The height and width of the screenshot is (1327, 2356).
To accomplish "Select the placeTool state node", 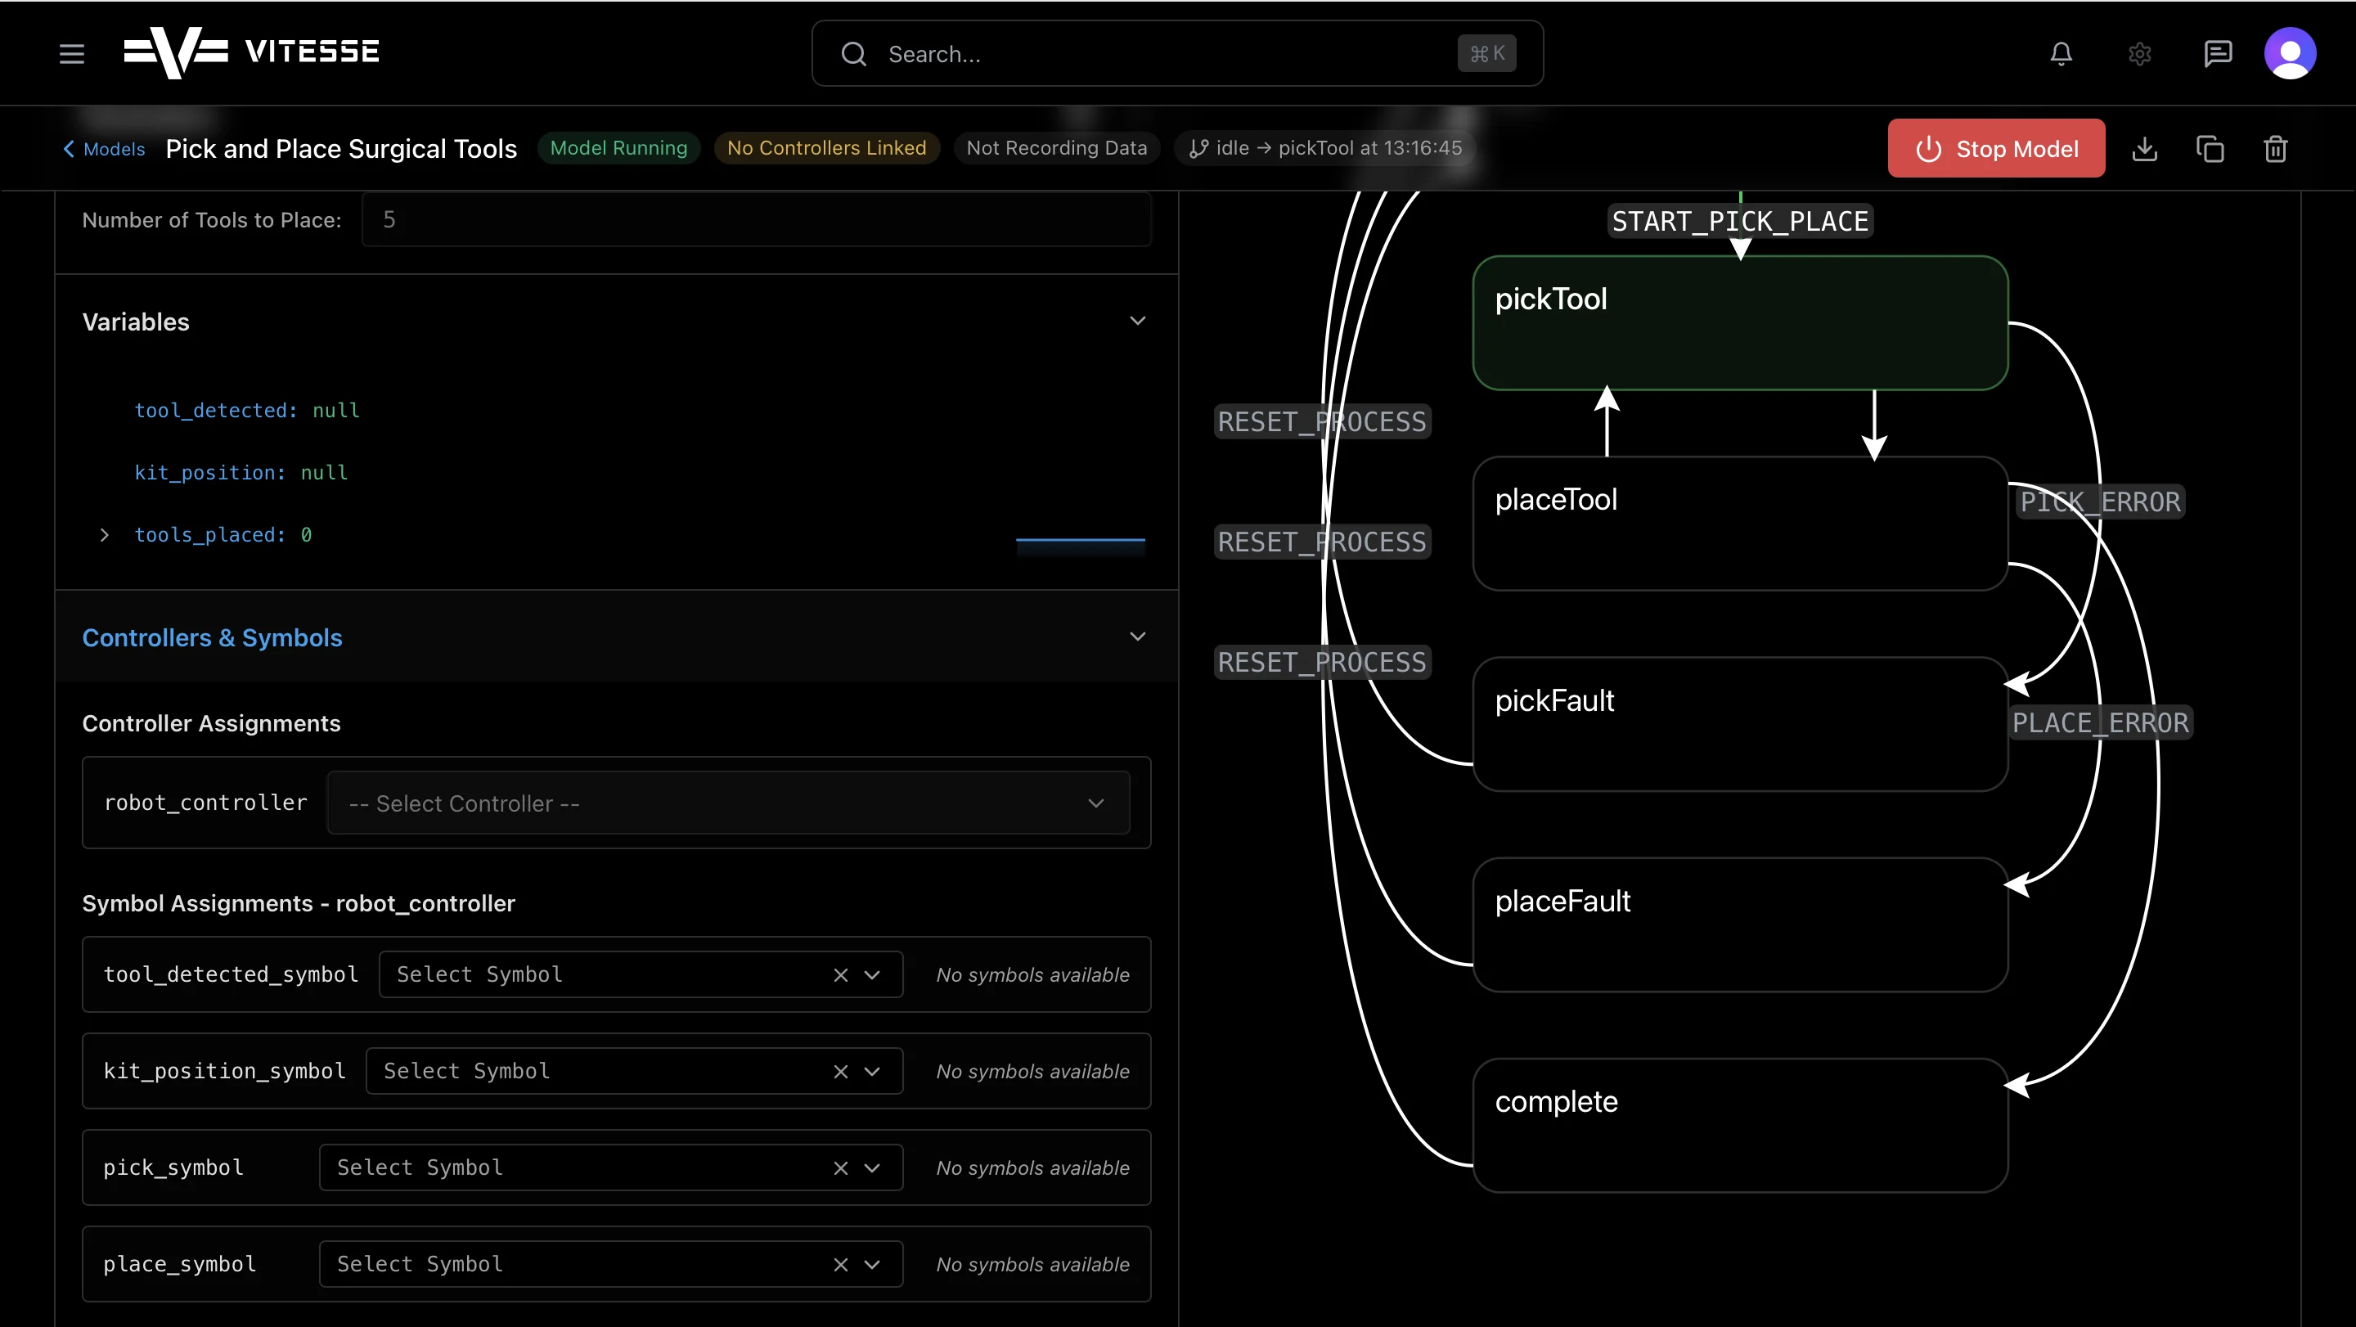I will (1739, 524).
